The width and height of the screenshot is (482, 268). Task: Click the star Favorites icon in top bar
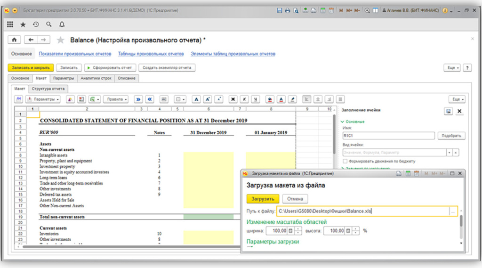(23, 24)
